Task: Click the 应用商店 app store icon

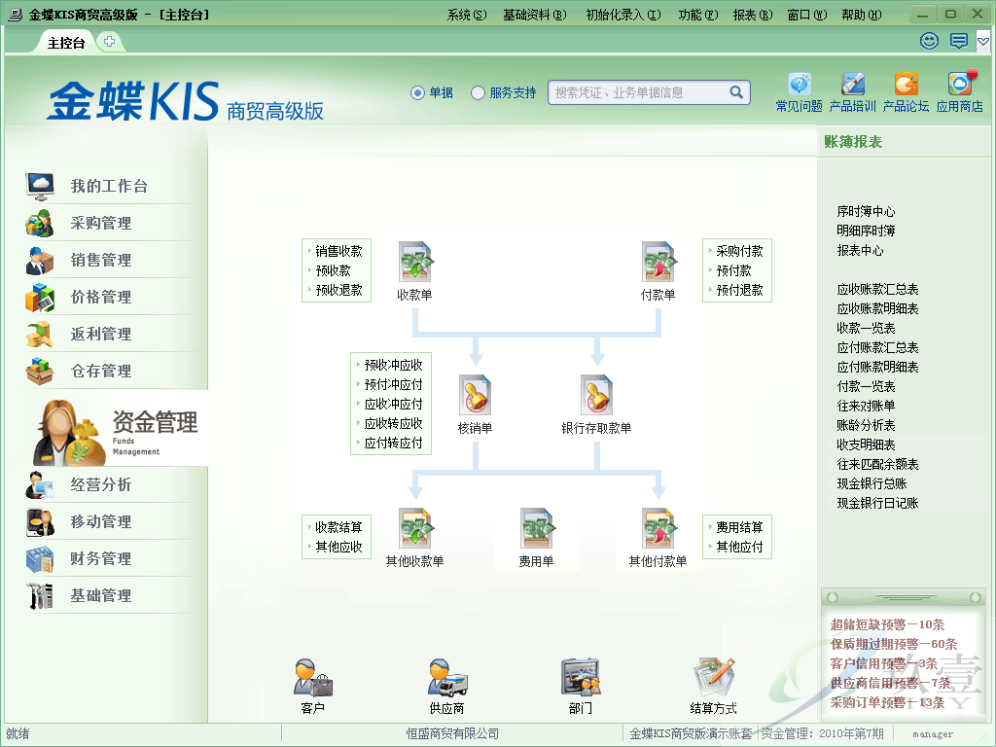Action: [x=960, y=85]
